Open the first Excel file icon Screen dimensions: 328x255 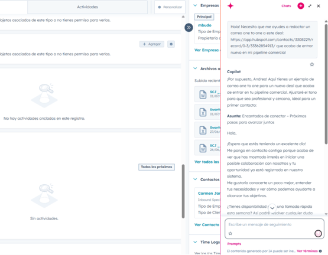(x=203, y=112)
